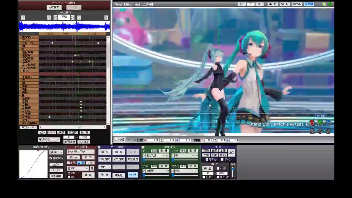Viewport: 352px width, 198px height.
Task: Open the 真面目 eyebrow morph dropdown
Action: [156, 171]
